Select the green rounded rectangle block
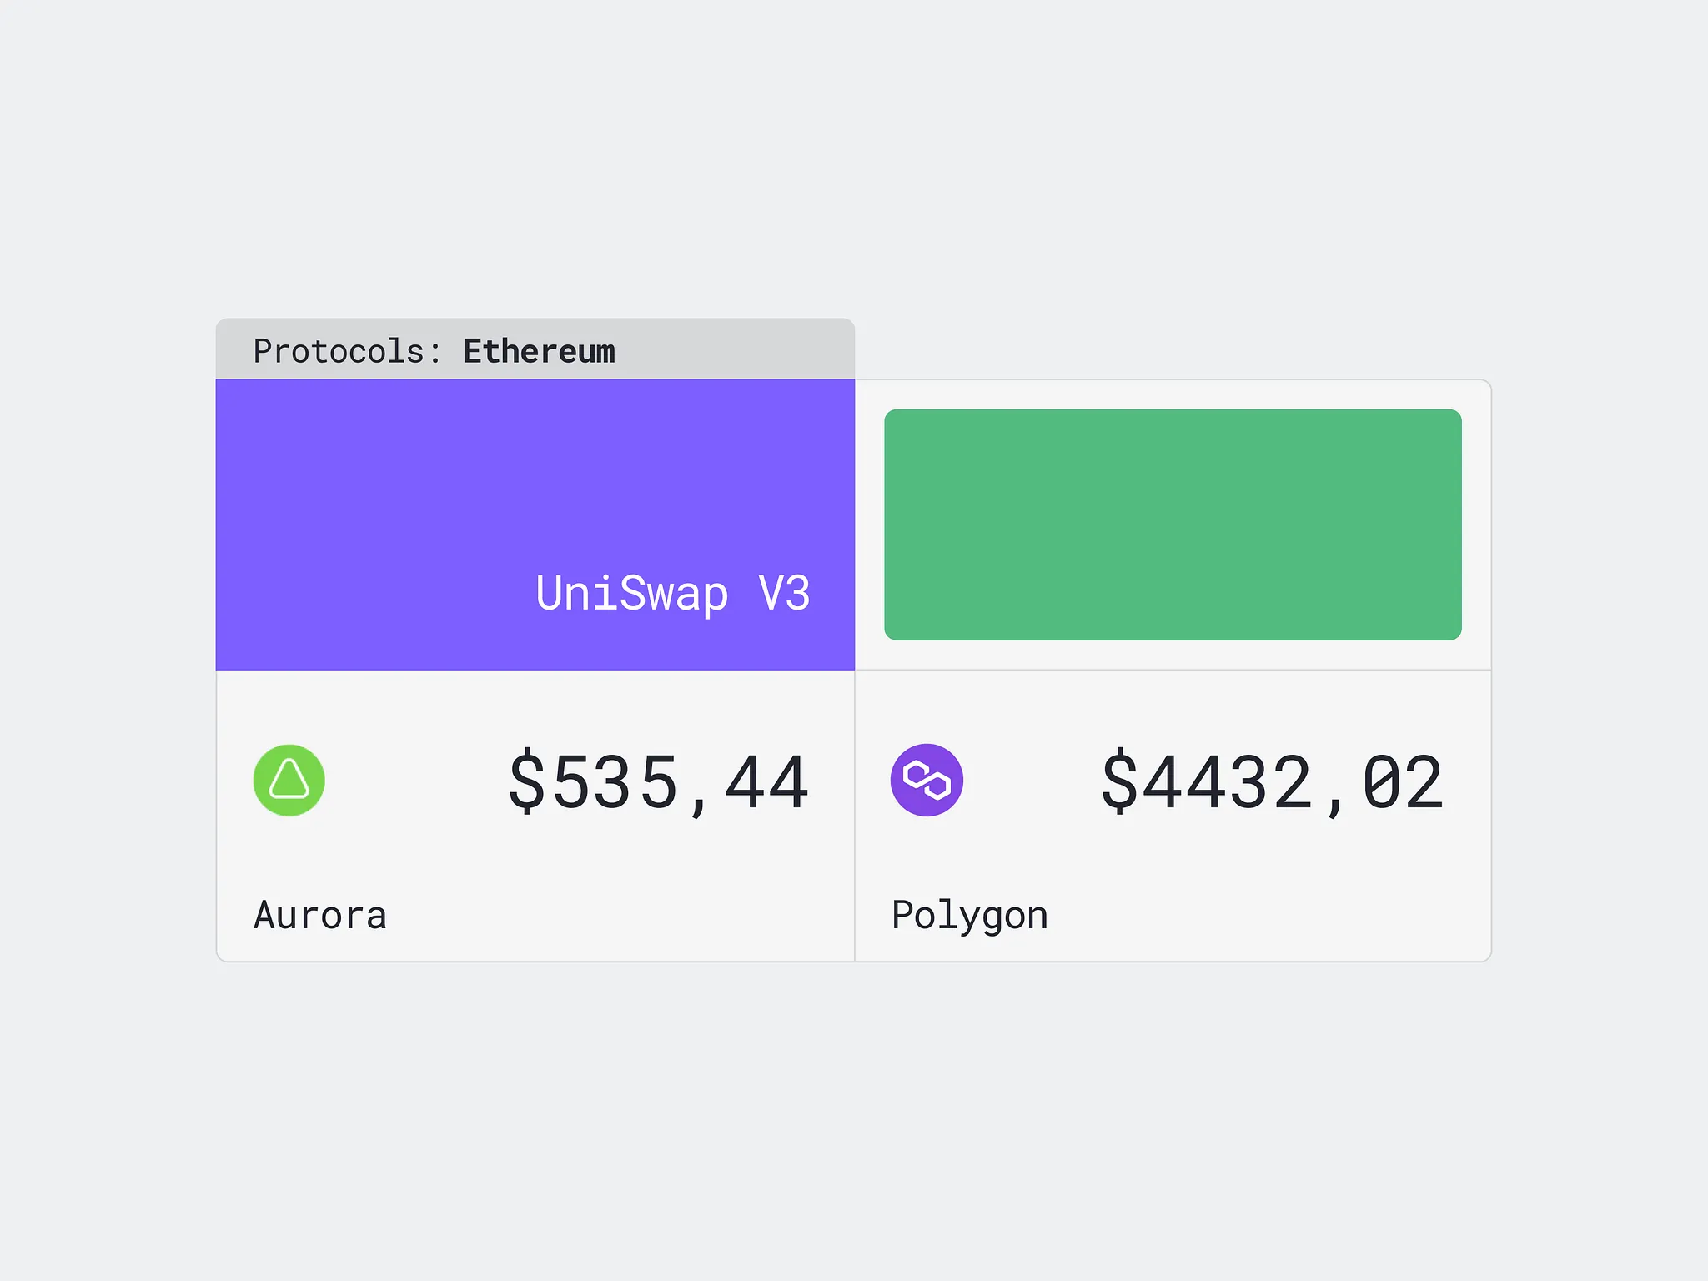The width and height of the screenshot is (1708, 1281). (x=1172, y=525)
